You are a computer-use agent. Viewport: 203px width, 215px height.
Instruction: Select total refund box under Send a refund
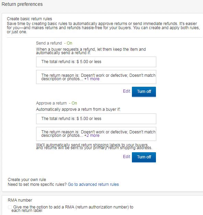(x=96, y=62)
